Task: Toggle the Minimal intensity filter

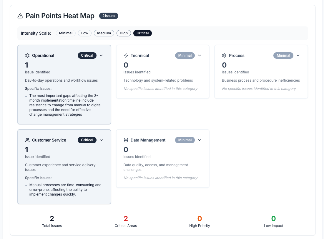Action: pyautogui.click(x=66, y=33)
